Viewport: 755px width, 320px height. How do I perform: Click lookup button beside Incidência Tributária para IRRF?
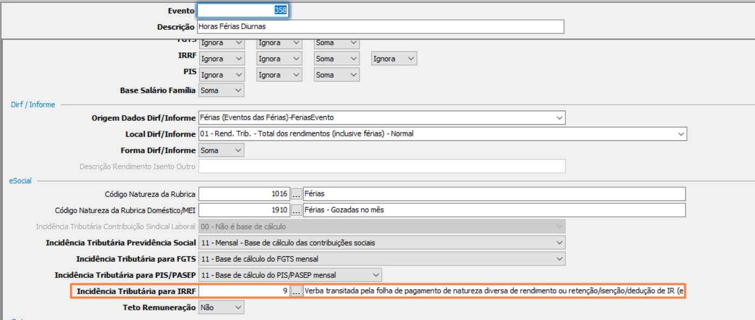pyautogui.click(x=296, y=291)
